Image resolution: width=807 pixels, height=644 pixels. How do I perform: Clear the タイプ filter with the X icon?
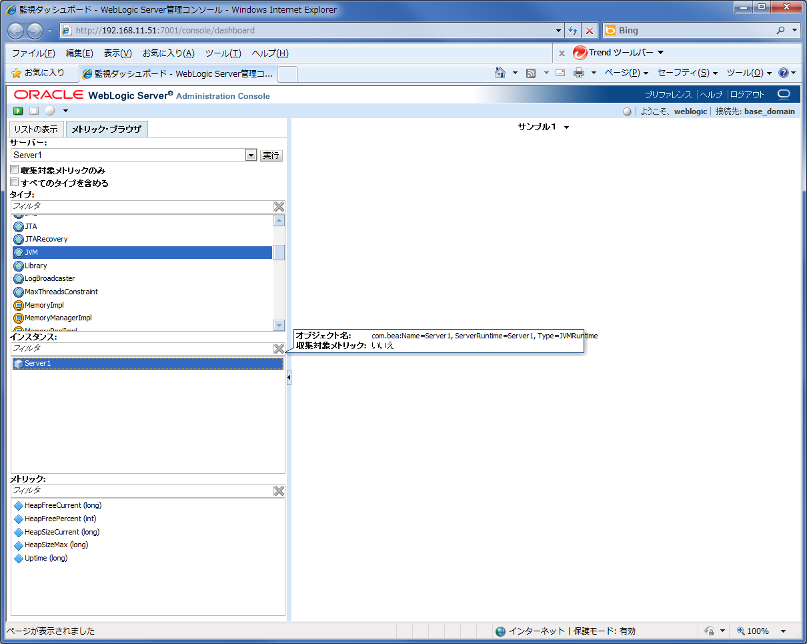(279, 207)
